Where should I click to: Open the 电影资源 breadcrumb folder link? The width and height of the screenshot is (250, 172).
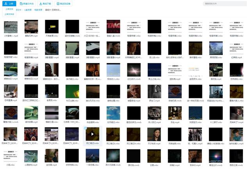(x=38, y=10)
